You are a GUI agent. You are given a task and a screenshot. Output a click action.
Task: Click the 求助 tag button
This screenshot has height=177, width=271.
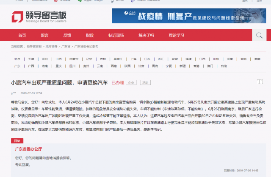click(x=145, y=83)
